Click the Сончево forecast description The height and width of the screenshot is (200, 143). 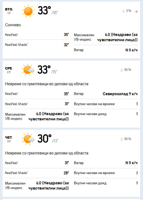coord(13,25)
